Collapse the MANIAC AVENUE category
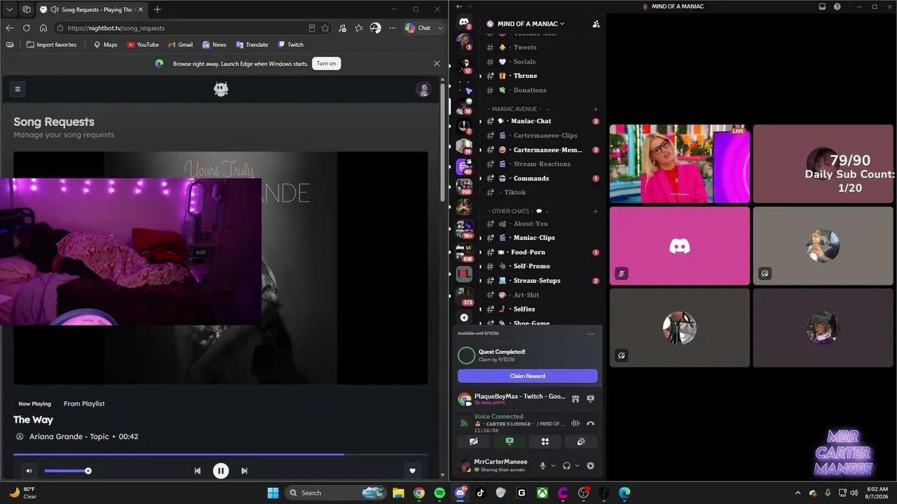Screen dimensions: 897x504 pyautogui.click(x=519, y=109)
